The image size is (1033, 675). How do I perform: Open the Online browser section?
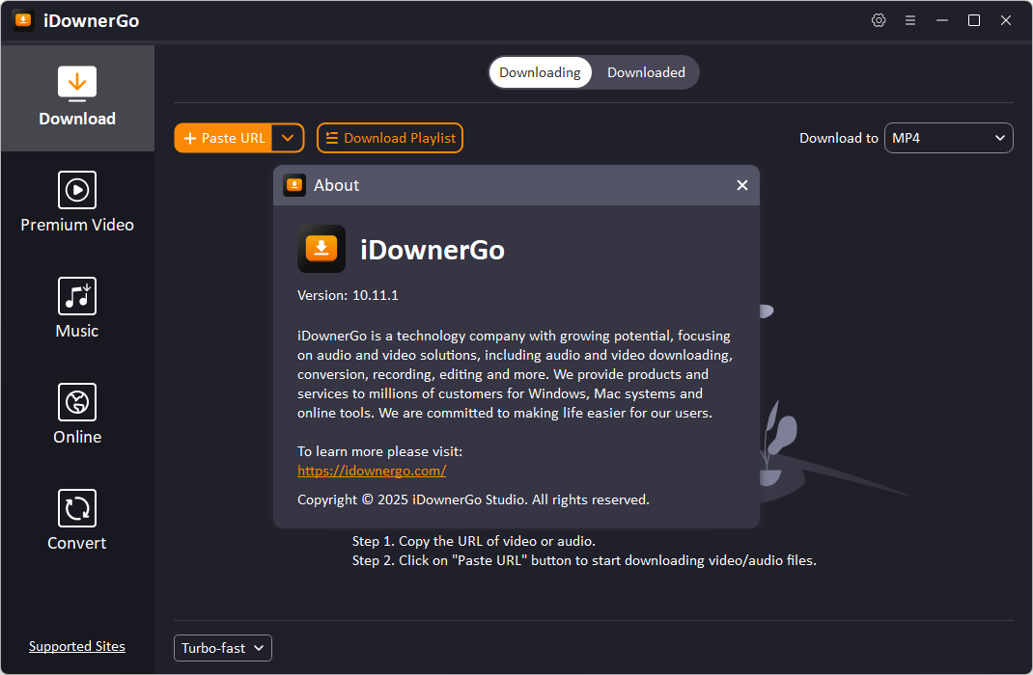77,414
